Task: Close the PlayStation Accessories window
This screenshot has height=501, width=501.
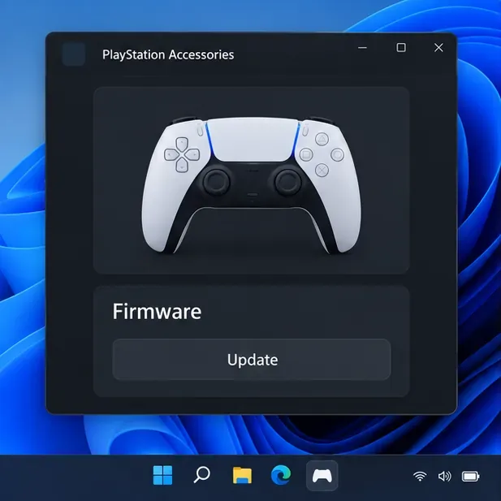Action: pyautogui.click(x=438, y=48)
